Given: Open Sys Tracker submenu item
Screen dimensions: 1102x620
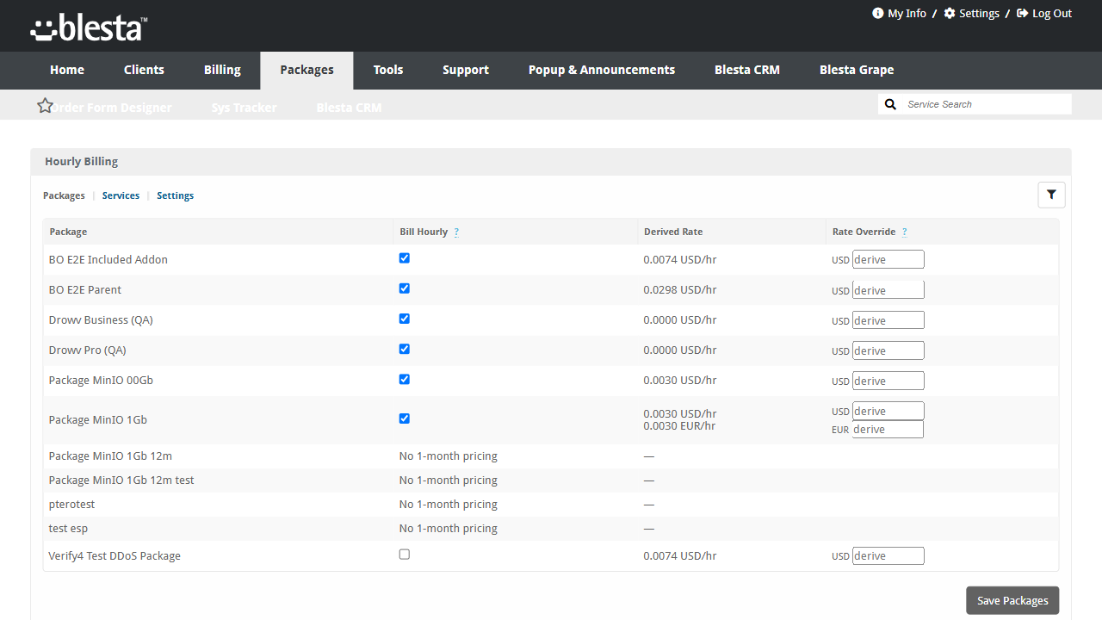Looking at the screenshot, I should pos(245,108).
